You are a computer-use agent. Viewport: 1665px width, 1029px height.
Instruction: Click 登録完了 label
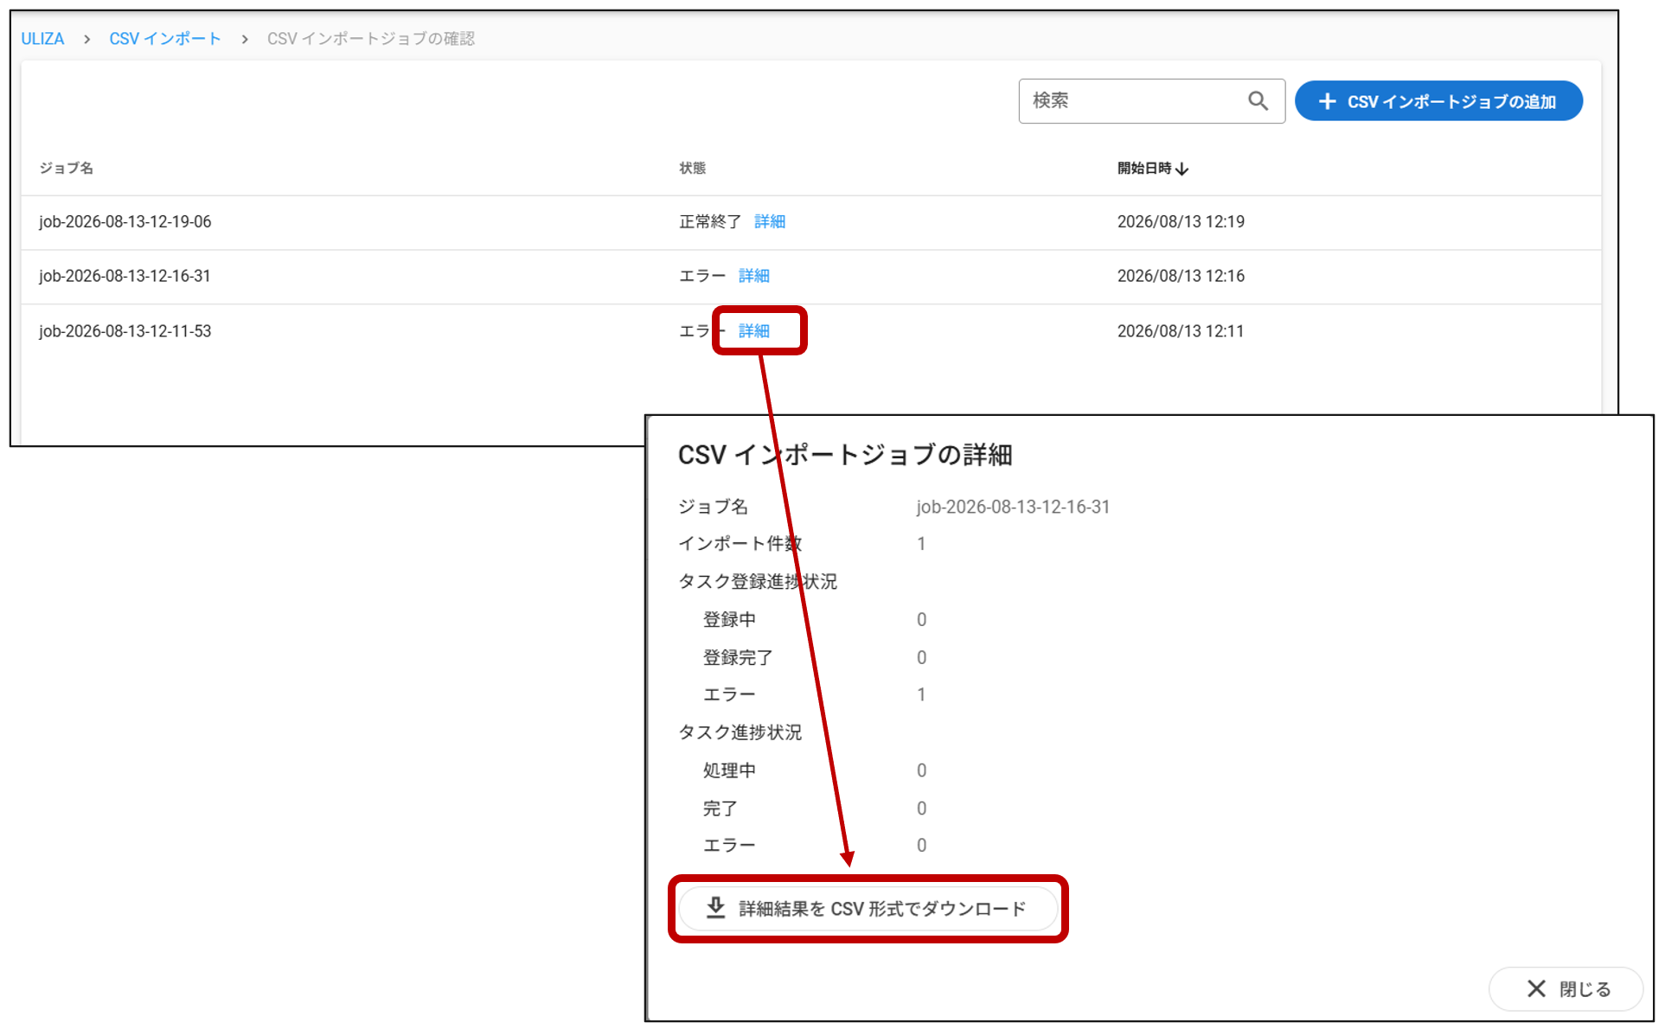click(738, 658)
